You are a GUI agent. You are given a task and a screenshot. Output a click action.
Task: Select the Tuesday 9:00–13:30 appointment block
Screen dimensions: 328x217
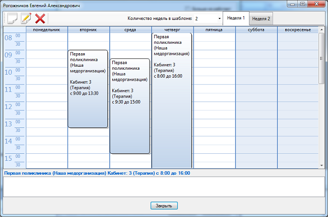coord(87,89)
